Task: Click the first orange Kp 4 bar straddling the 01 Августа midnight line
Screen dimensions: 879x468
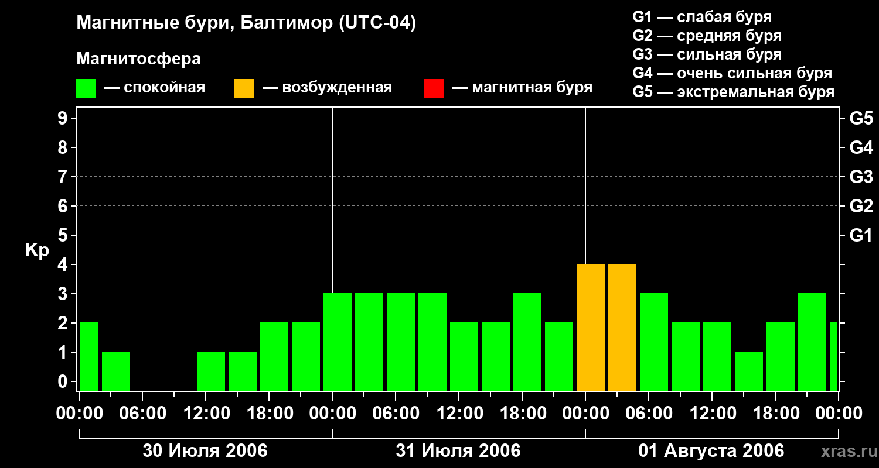Action: point(591,328)
